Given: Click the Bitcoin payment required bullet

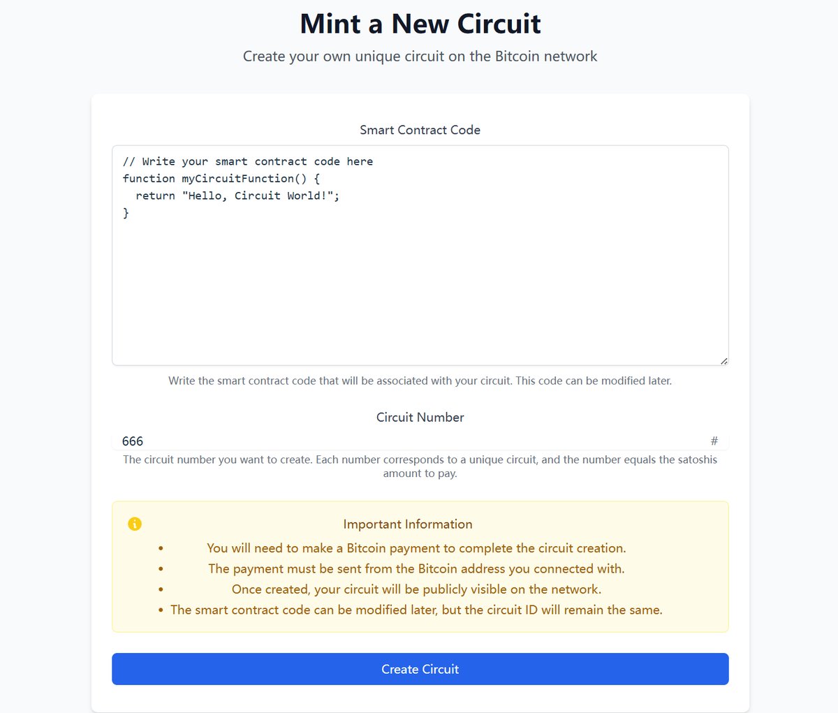Looking at the screenshot, I should pyautogui.click(x=416, y=548).
